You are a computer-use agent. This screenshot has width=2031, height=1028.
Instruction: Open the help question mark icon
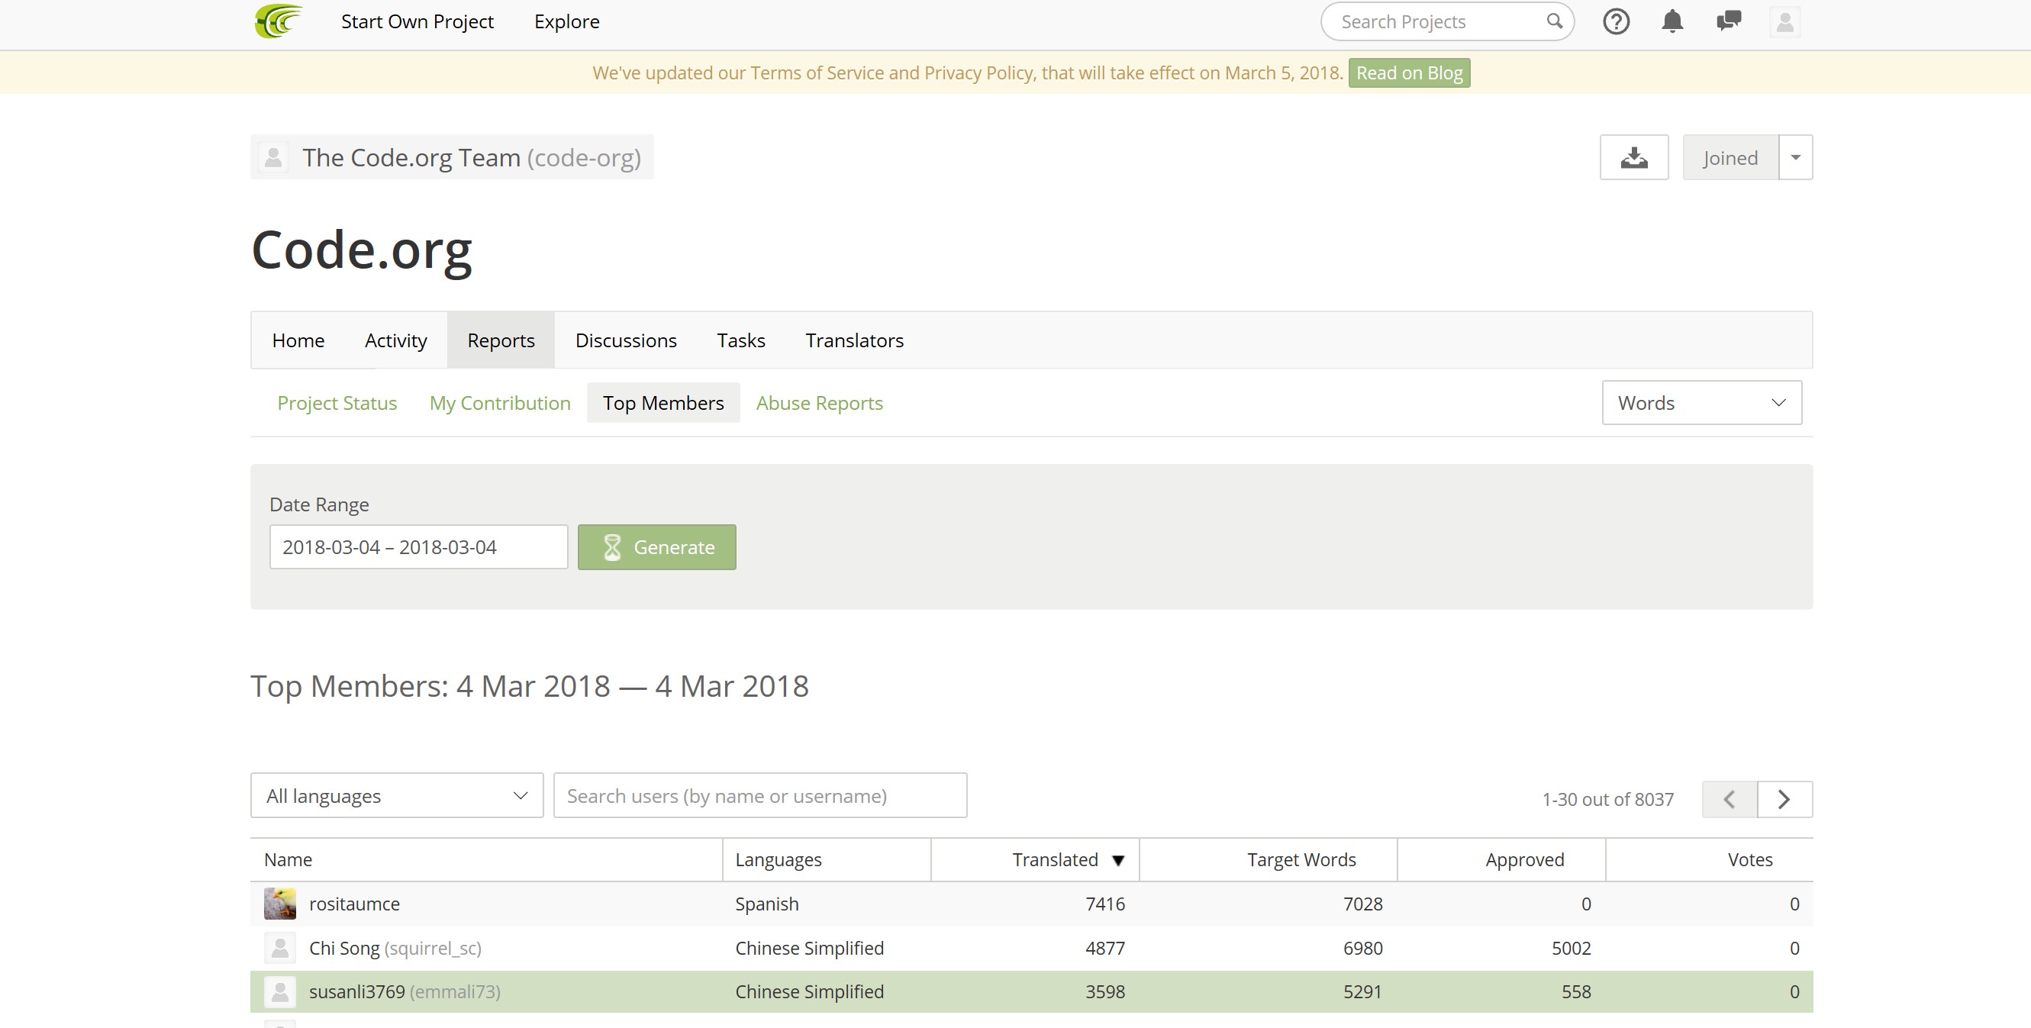point(1616,21)
